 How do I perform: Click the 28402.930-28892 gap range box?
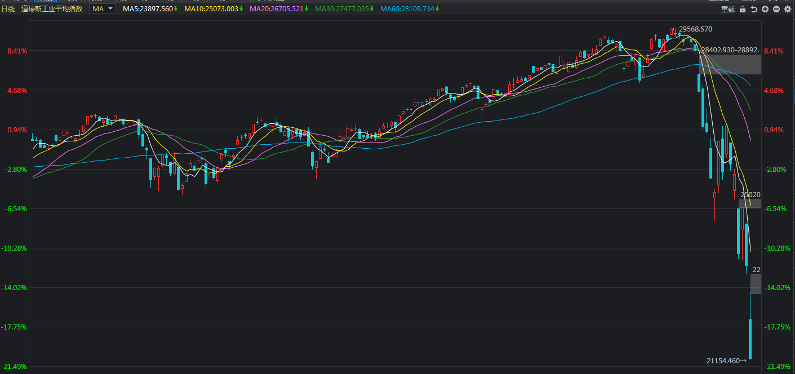pos(730,64)
